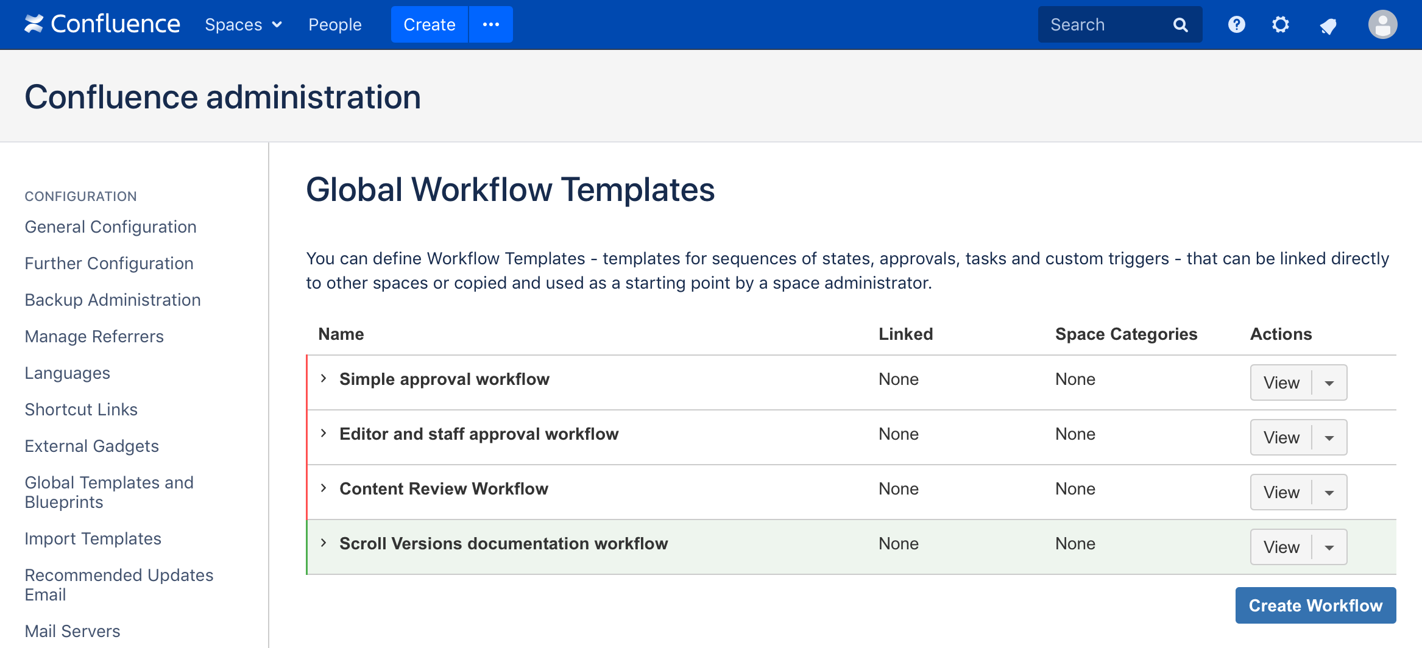Expand the Editor and staff approval workflow row
This screenshot has height=648, width=1422.
point(324,434)
